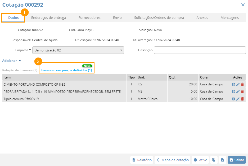248x166 pixels.
Task: Open Mapa da cotação
Action: point(173,160)
